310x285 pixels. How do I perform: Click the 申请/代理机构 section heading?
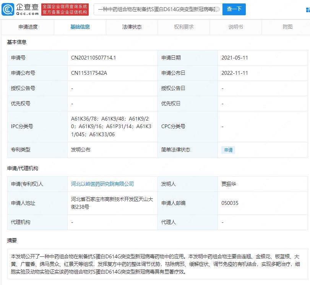click(23, 168)
